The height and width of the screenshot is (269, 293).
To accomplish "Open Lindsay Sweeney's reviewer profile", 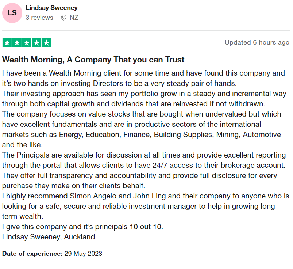I will click(51, 8).
